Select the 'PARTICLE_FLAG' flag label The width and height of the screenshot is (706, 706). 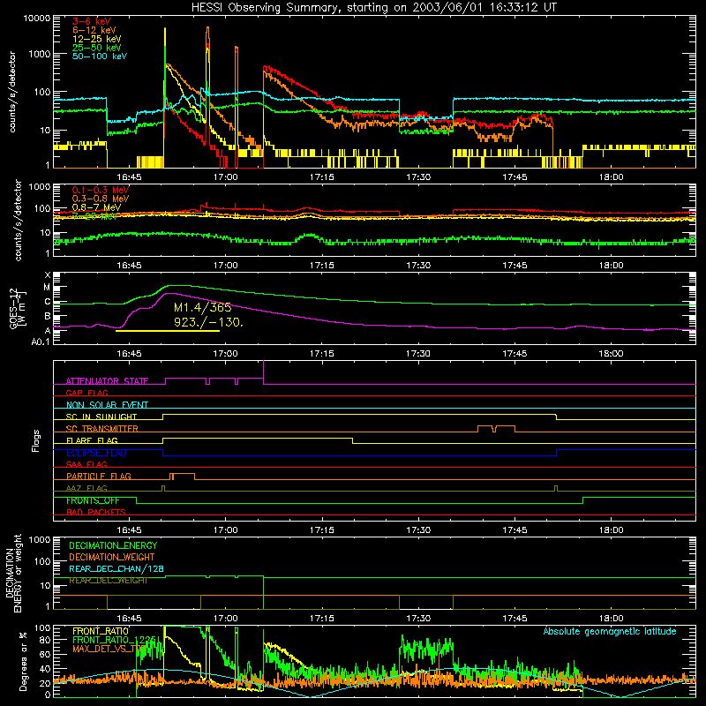pyautogui.click(x=99, y=476)
